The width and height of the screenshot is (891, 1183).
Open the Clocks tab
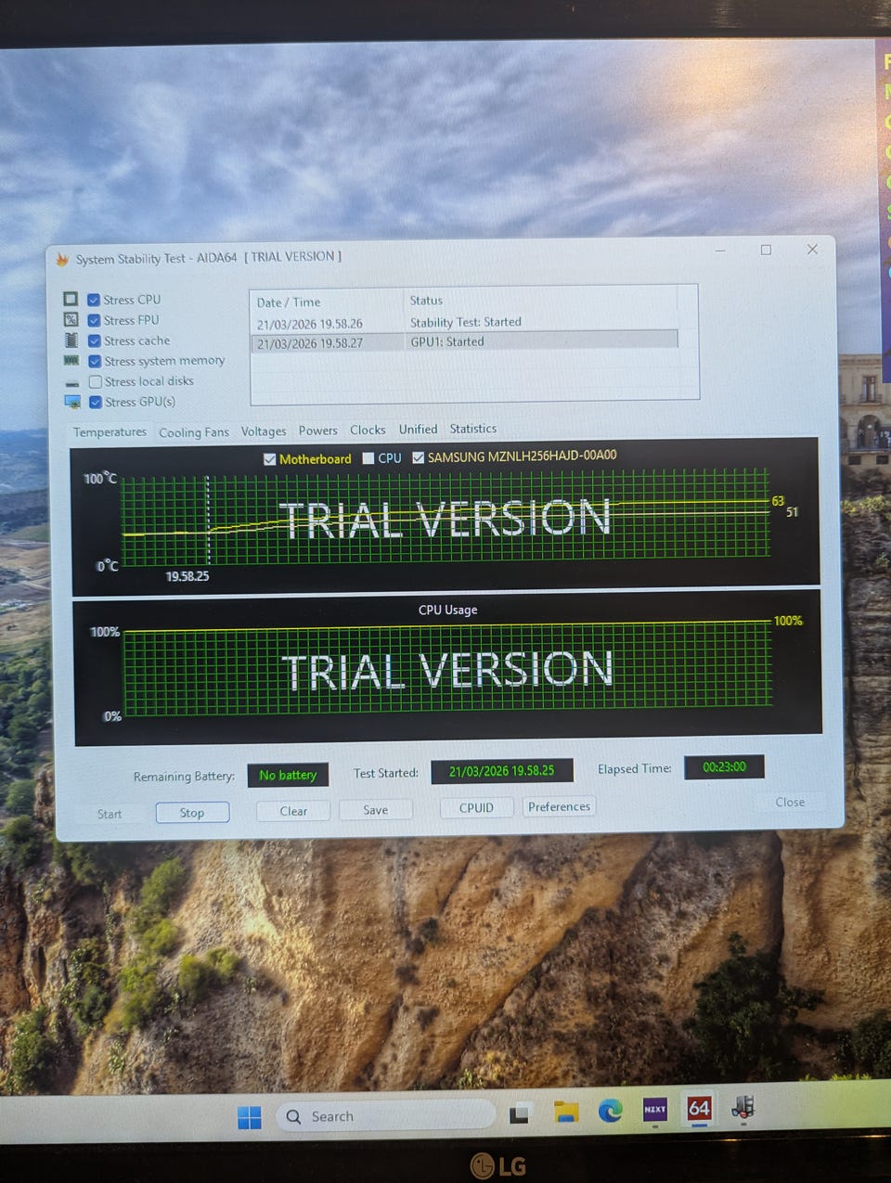pyautogui.click(x=368, y=430)
